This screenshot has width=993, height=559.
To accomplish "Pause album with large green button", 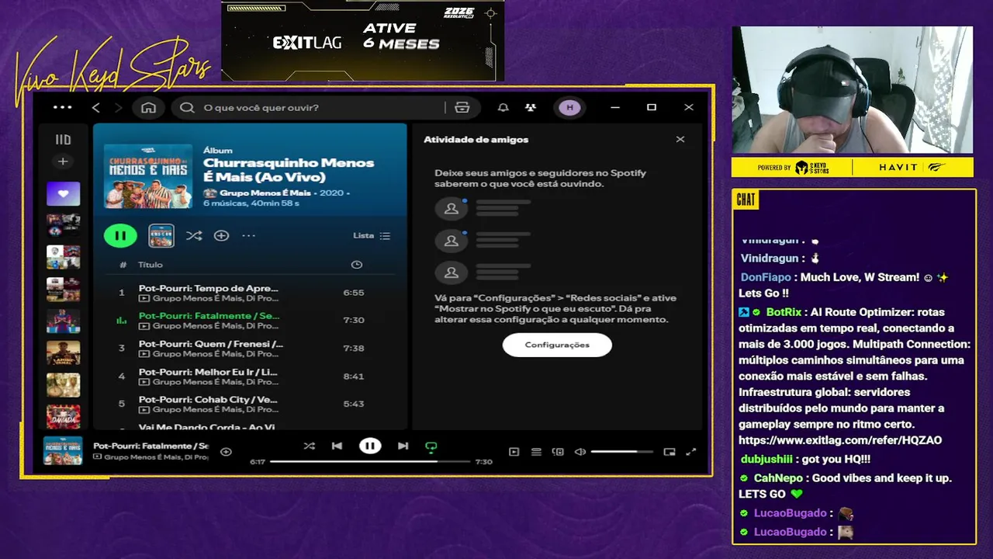I will (x=120, y=235).
